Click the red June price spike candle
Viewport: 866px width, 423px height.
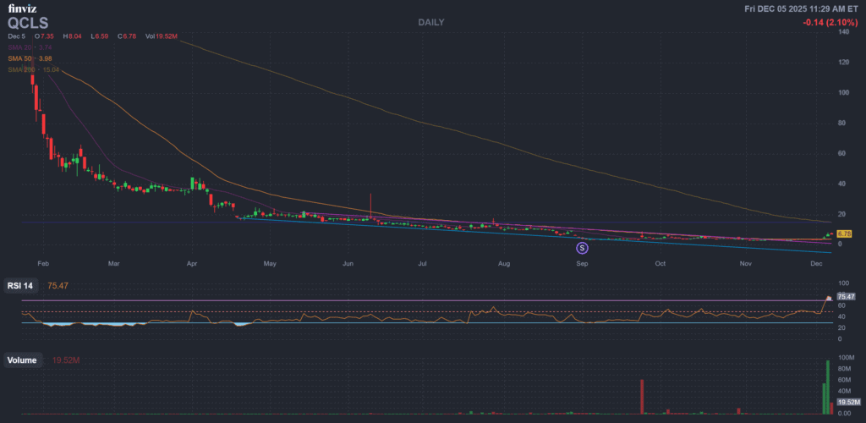click(370, 207)
